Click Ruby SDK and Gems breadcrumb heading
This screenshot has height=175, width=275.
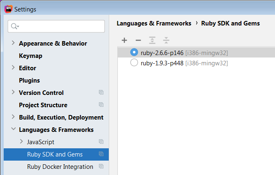(x=230, y=23)
